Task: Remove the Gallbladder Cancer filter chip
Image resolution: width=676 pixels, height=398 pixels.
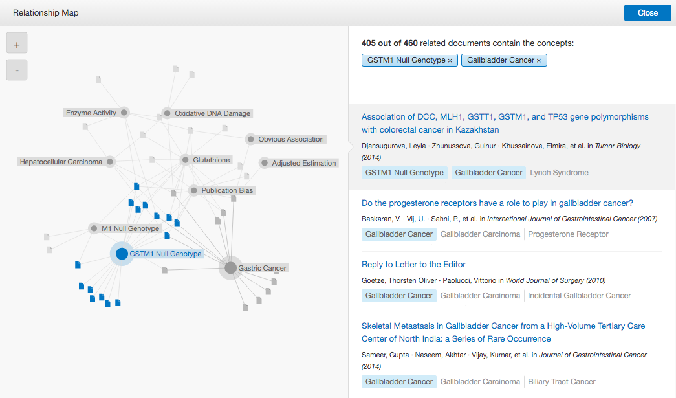Action: (539, 60)
